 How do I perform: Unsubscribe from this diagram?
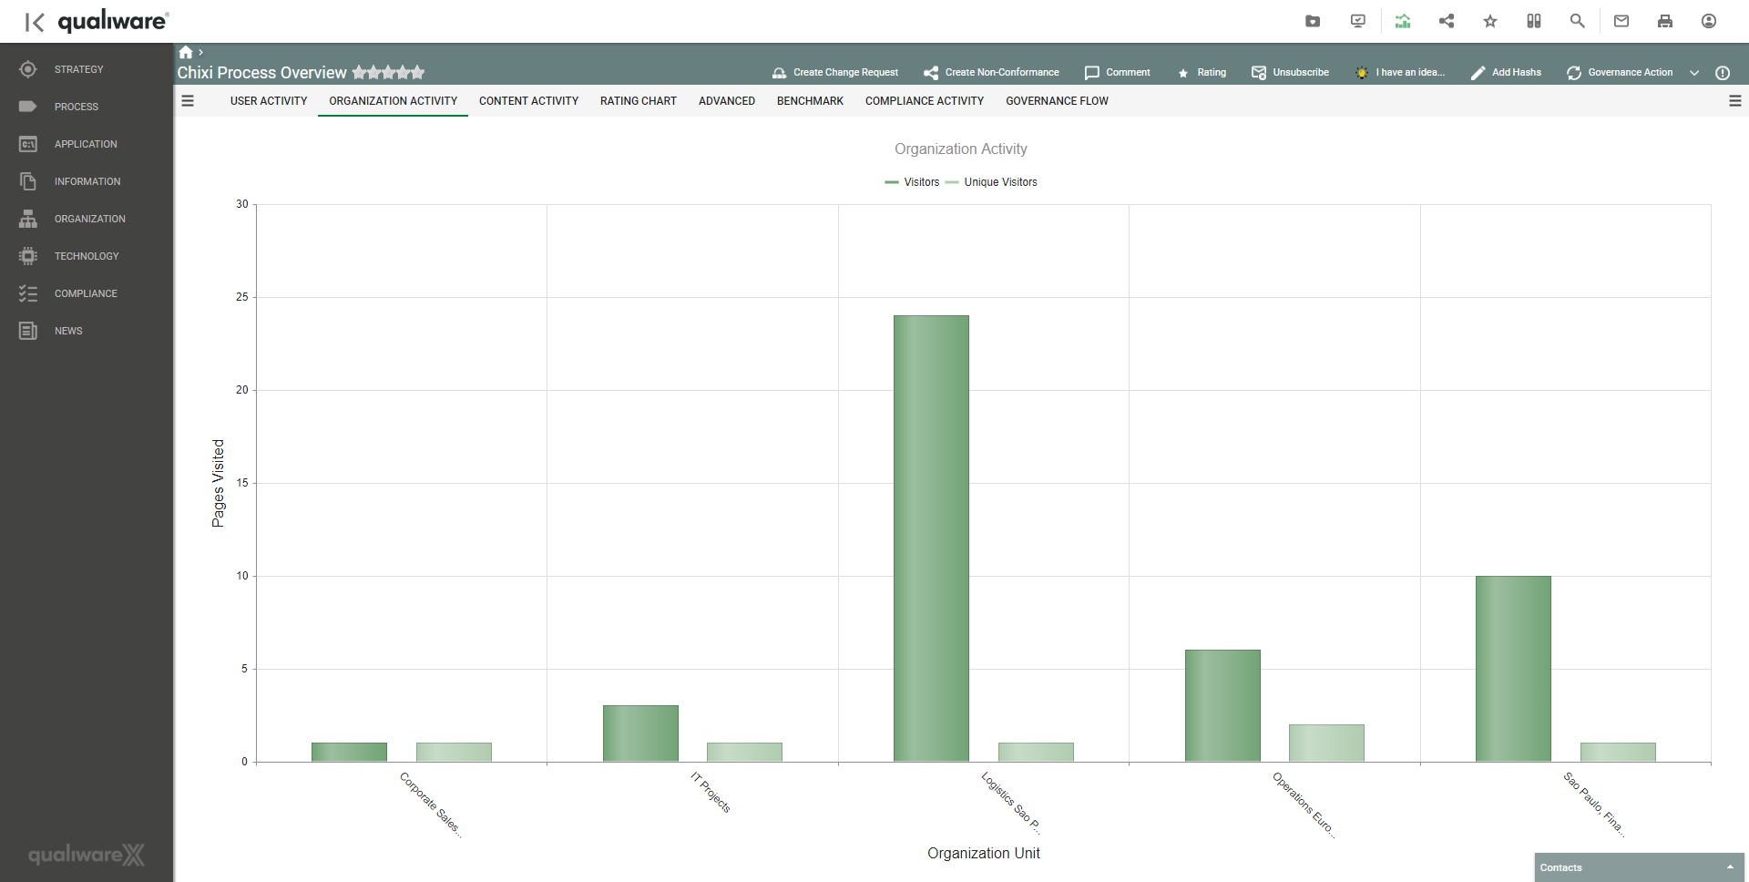1290,72
